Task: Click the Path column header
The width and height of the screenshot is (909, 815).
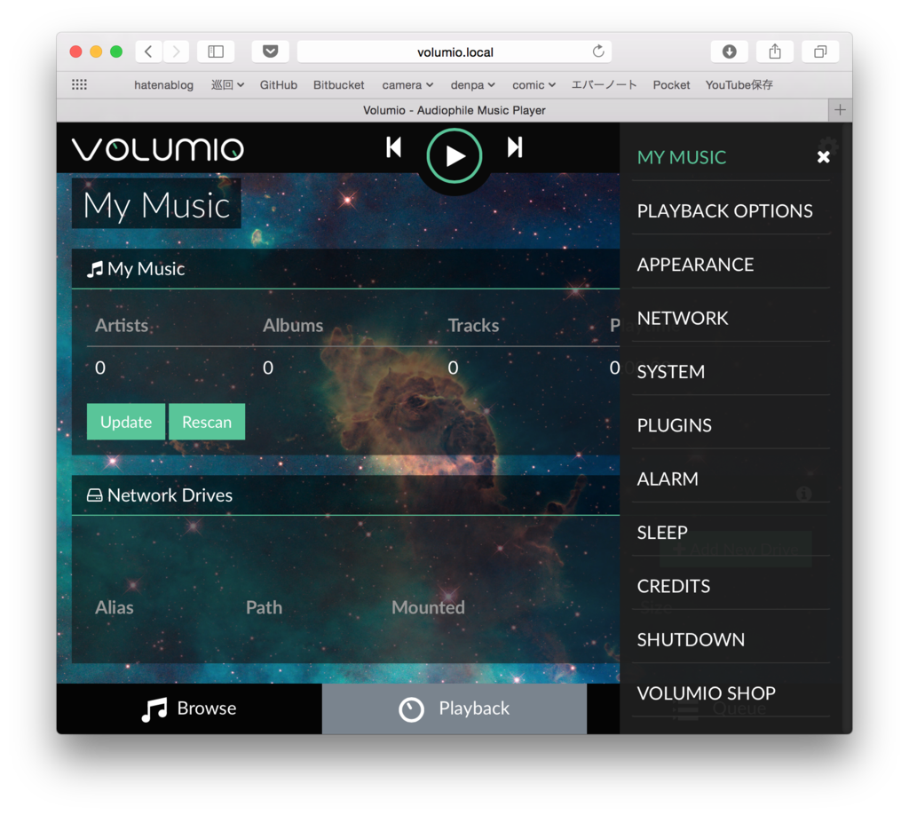Action: click(x=264, y=607)
